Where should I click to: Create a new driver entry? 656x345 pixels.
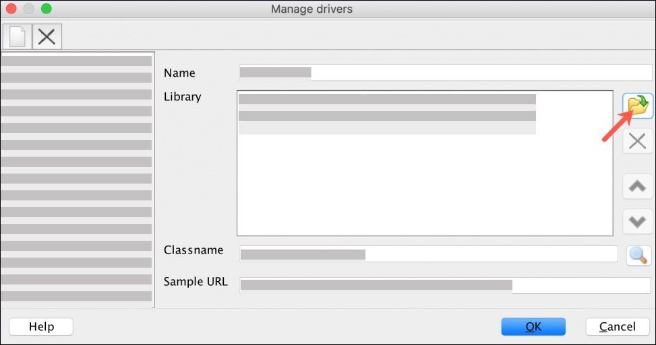pos(17,36)
